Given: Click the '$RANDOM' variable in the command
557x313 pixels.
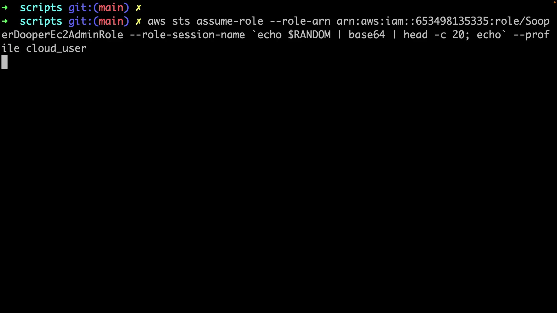Looking at the screenshot, I should click(309, 35).
